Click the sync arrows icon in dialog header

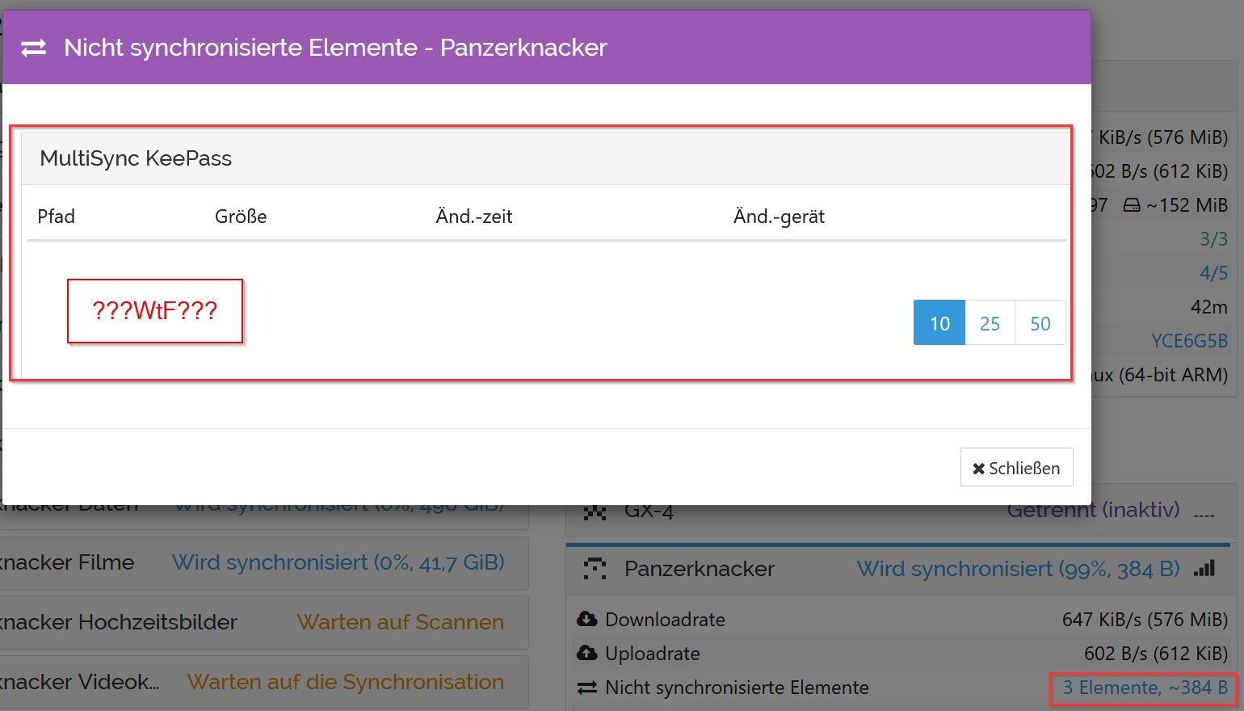click(x=33, y=48)
